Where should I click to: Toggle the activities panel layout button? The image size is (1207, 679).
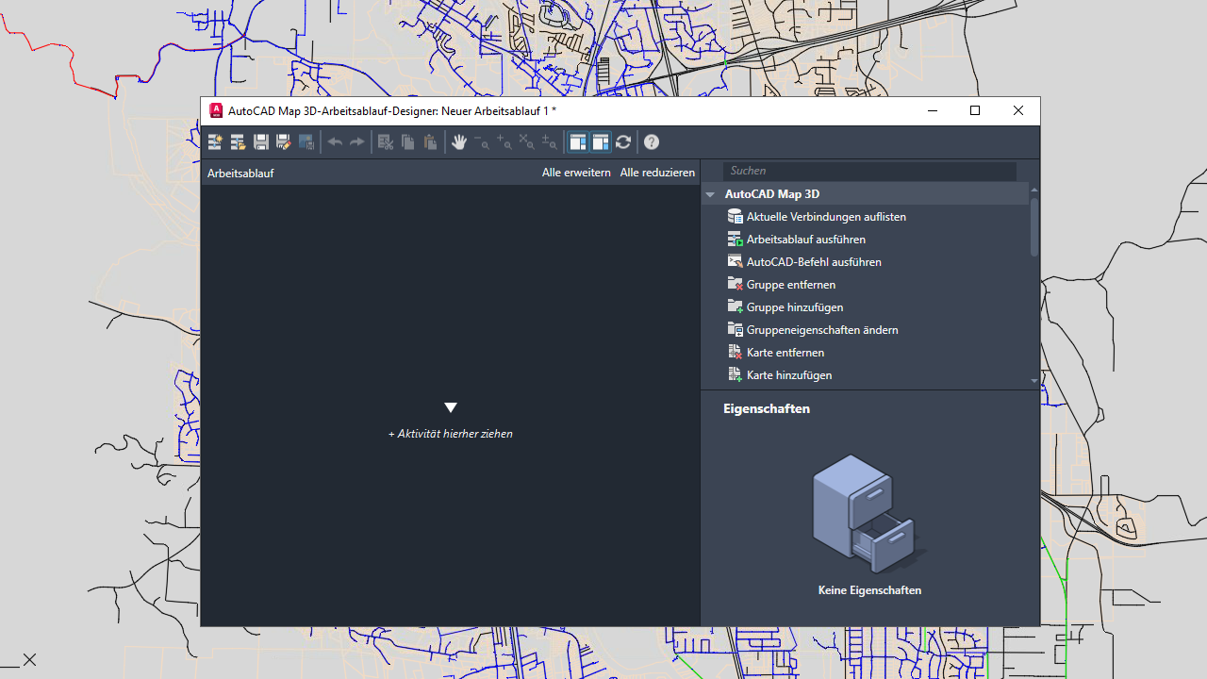pos(578,142)
